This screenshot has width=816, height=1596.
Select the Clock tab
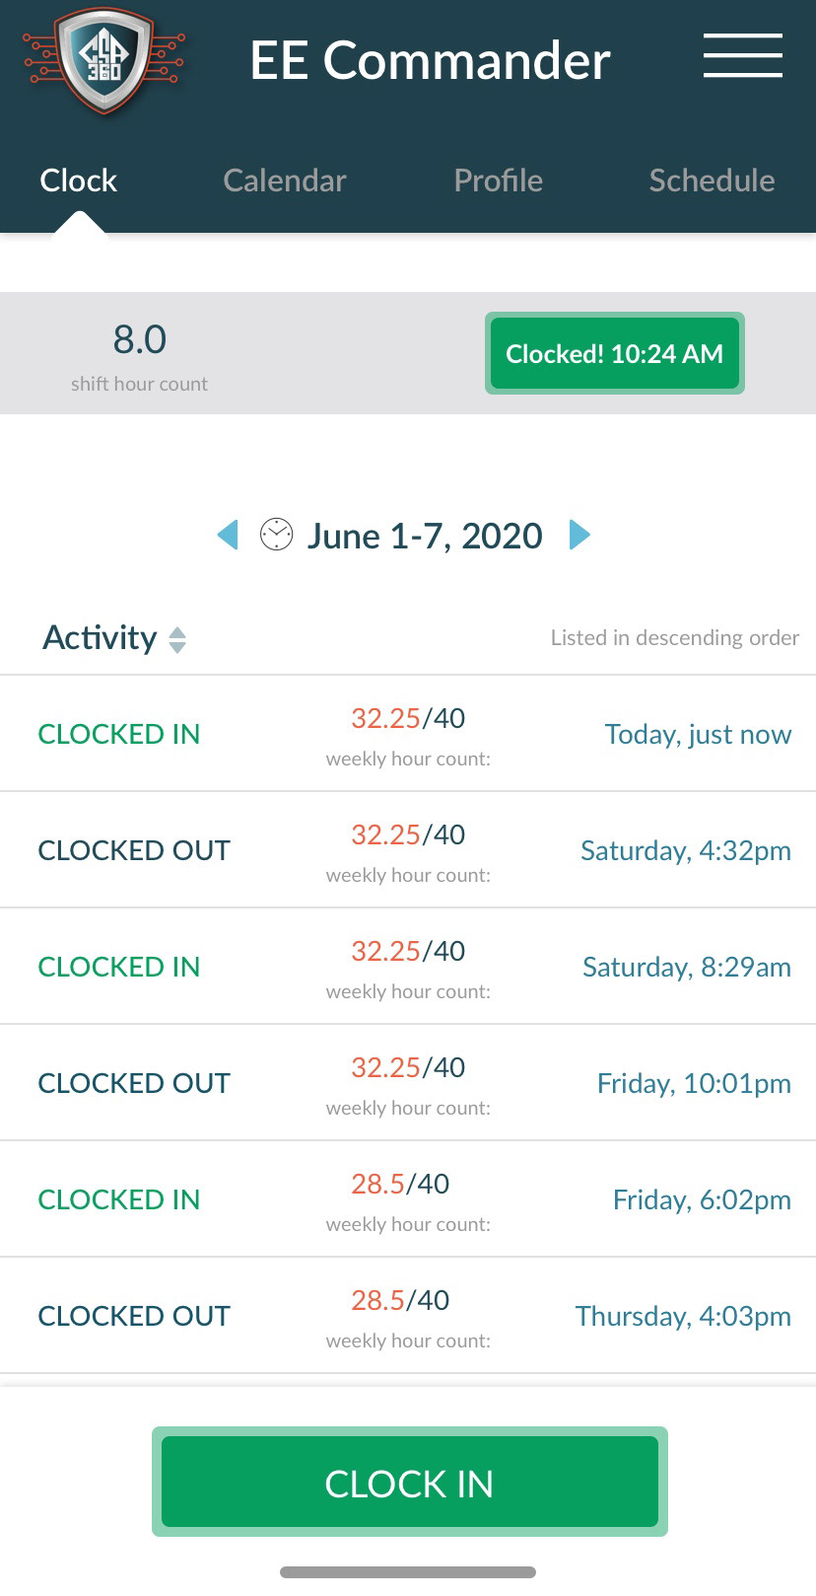[x=78, y=181]
